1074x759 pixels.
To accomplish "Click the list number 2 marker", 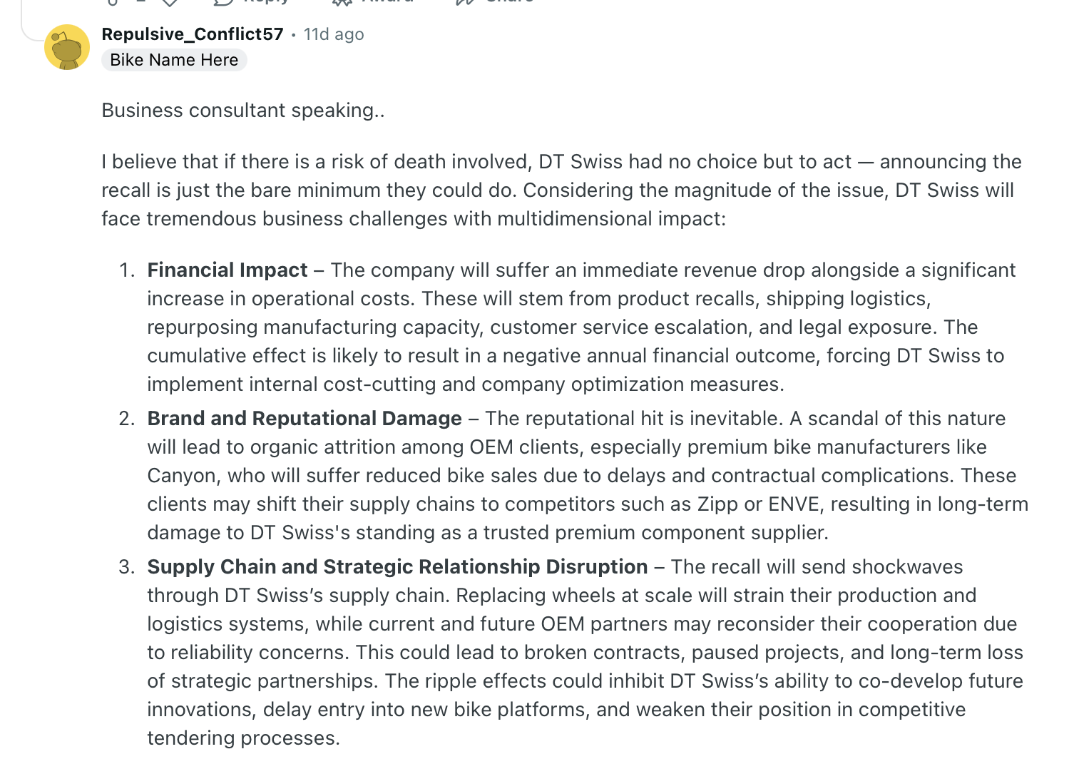I will tap(127, 419).
